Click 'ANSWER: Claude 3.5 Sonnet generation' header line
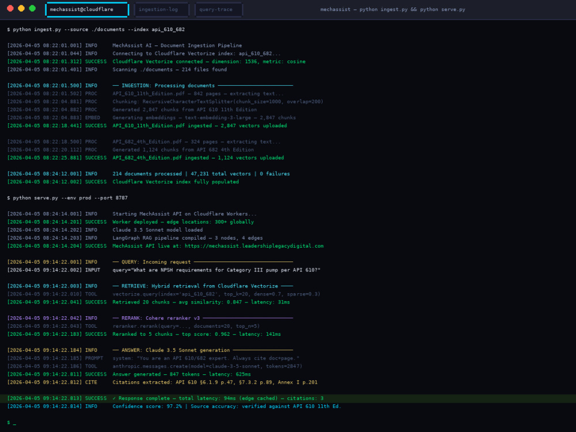This screenshot has height=432, width=576. (150, 350)
